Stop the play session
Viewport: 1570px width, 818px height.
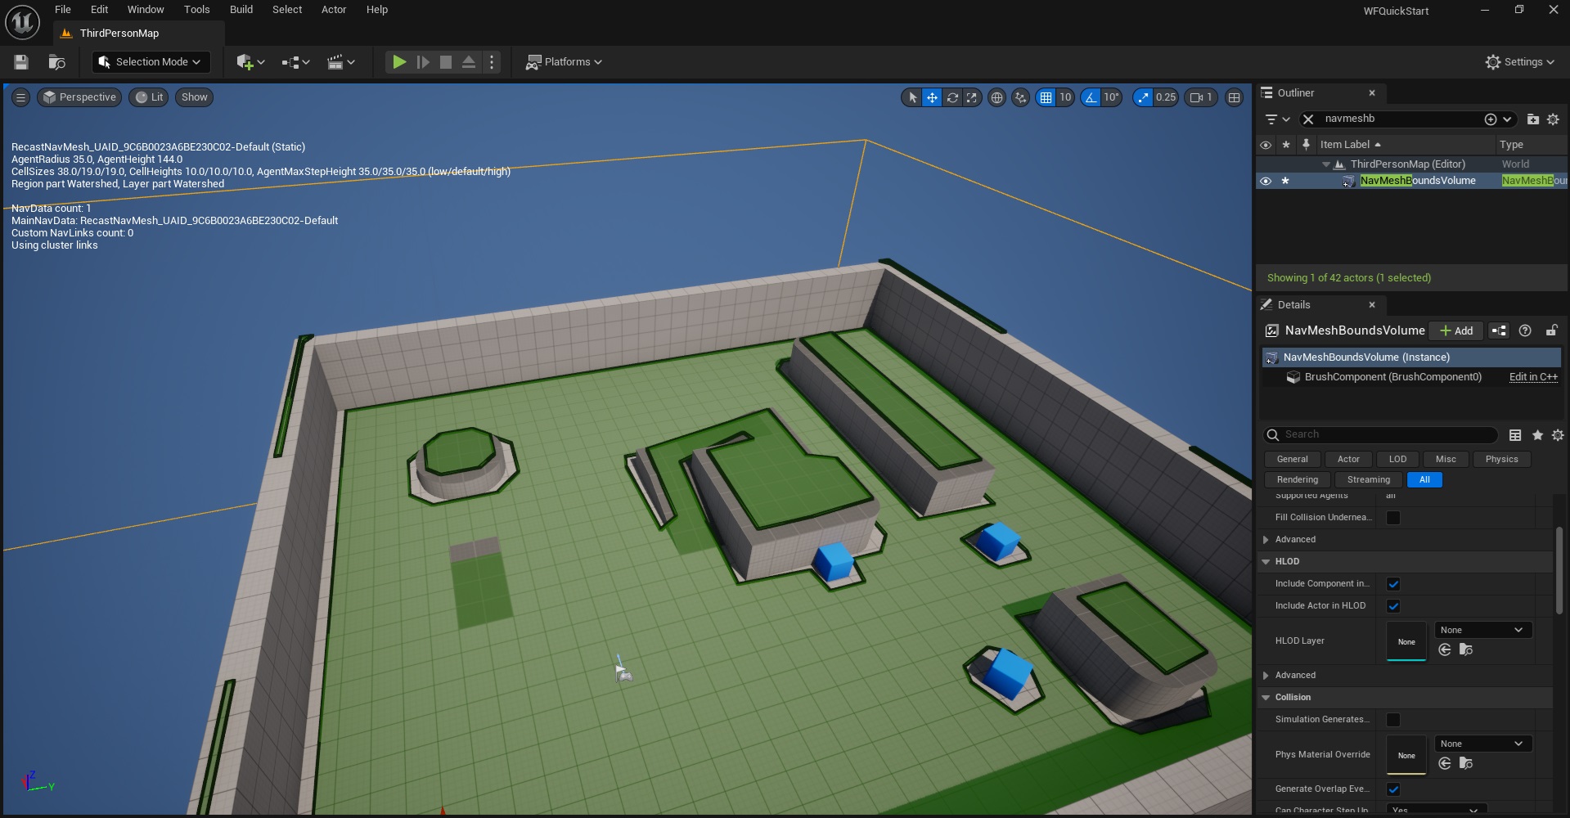click(x=446, y=62)
